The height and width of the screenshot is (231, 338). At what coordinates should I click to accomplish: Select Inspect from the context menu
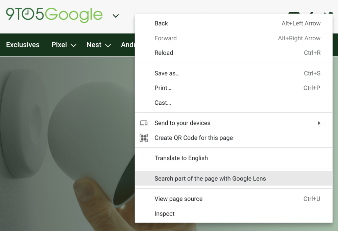pyautogui.click(x=164, y=214)
